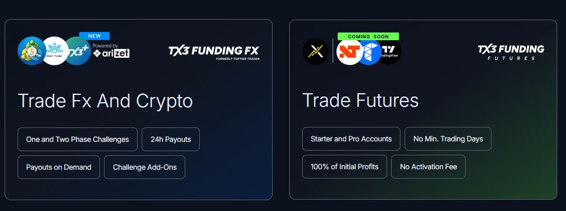Select One and Two Phase Challenges tag
Image resolution: width=566 pixels, height=211 pixels.
click(x=78, y=139)
